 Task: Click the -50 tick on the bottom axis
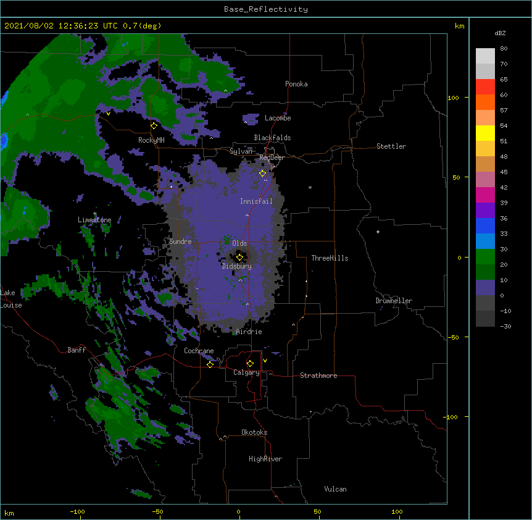[x=157, y=511]
